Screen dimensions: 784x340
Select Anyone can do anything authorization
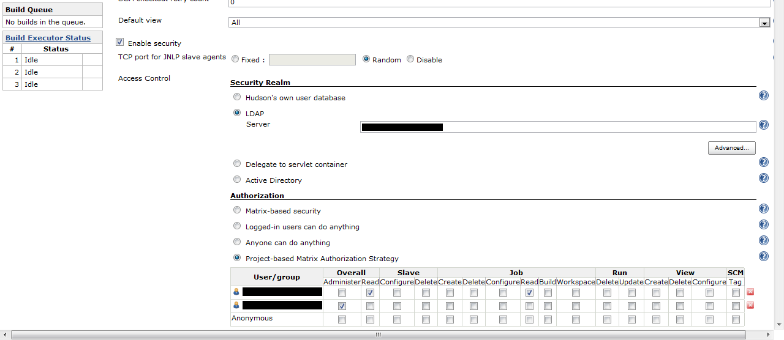237,242
